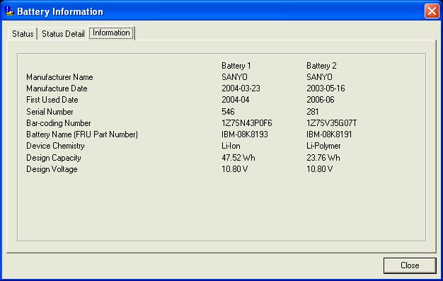
Task: Click the battery icon in the title bar
Action: 9,11
